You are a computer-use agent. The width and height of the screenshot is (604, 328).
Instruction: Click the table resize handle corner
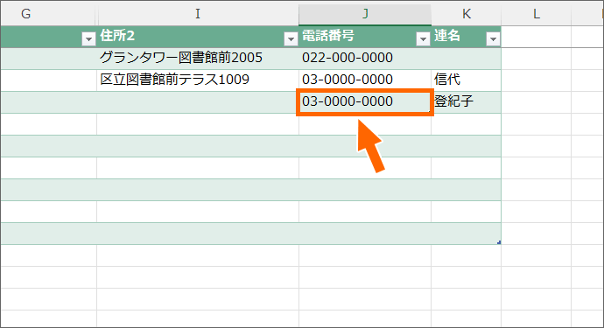pos(499,242)
